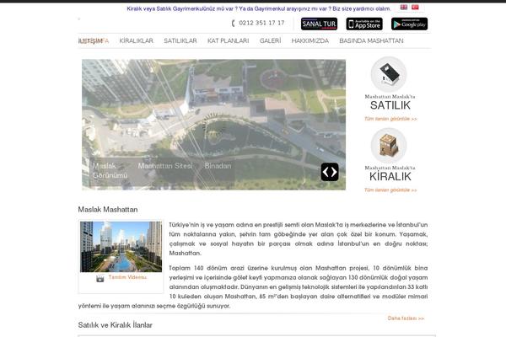The height and width of the screenshot is (337, 506).
Task: Click the 'Maslak Mashattan' heading
Action: 108,210
